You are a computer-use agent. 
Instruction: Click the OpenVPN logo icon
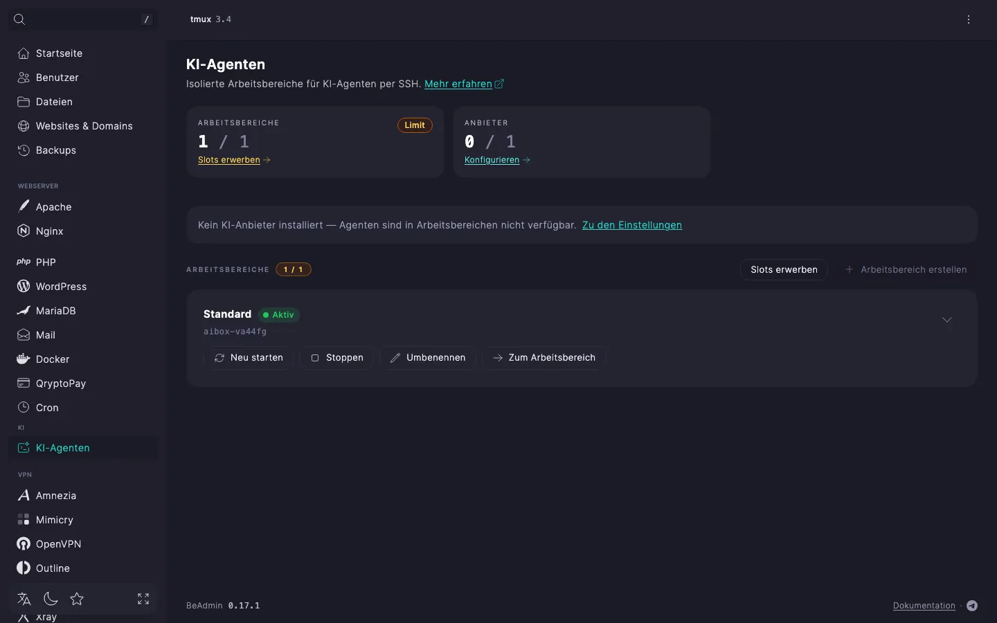(x=24, y=543)
